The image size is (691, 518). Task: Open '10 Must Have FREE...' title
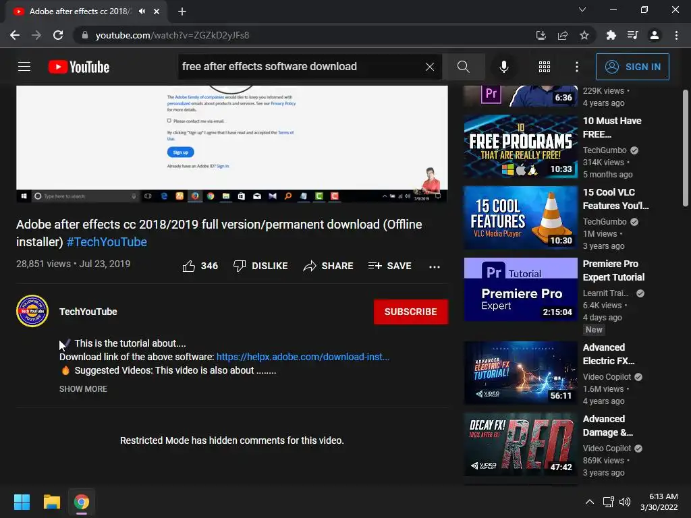tap(612, 127)
